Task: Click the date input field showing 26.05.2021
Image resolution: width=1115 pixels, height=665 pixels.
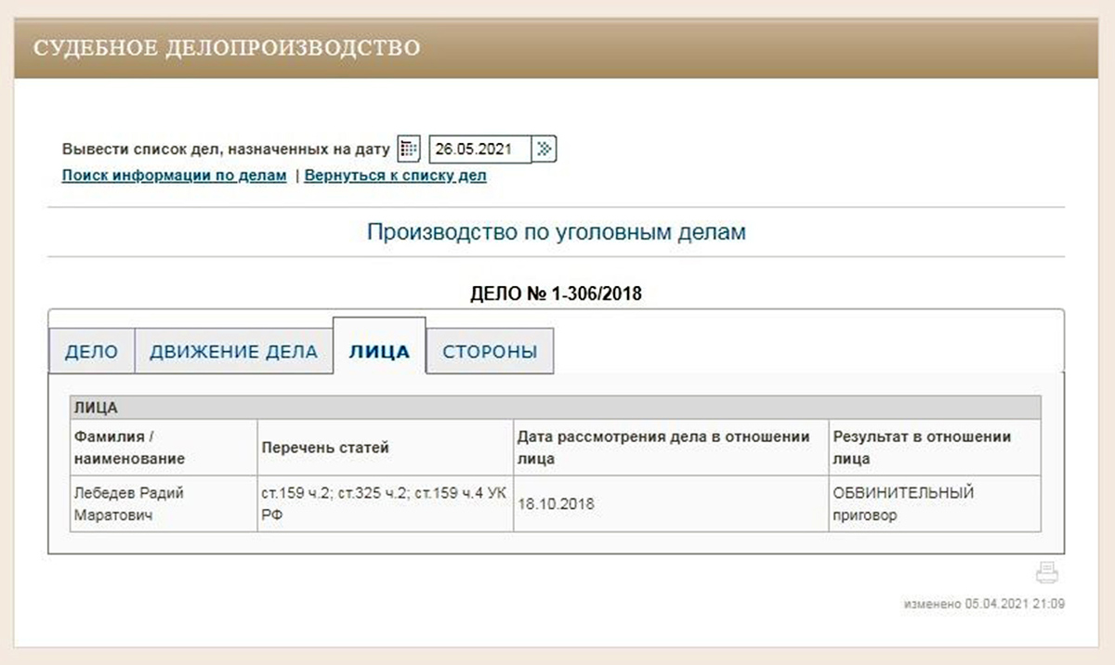Action: pos(479,149)
